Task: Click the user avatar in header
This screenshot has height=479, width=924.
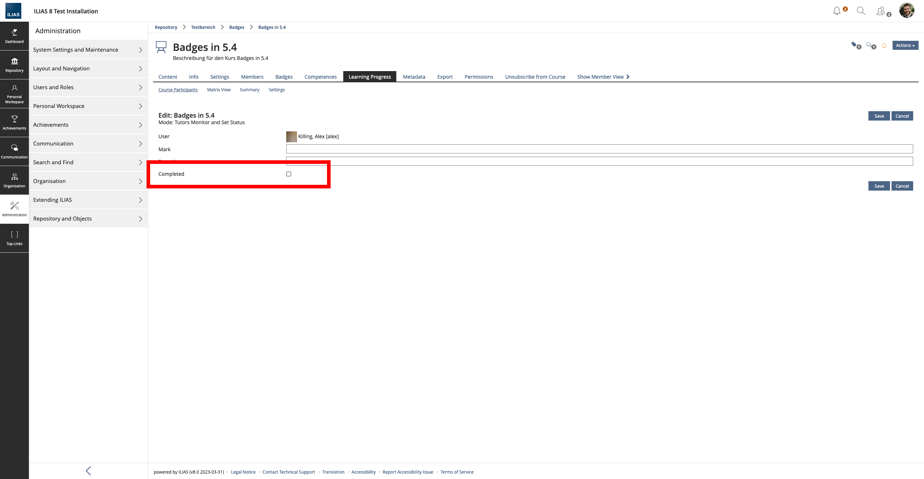Action: 906,10
